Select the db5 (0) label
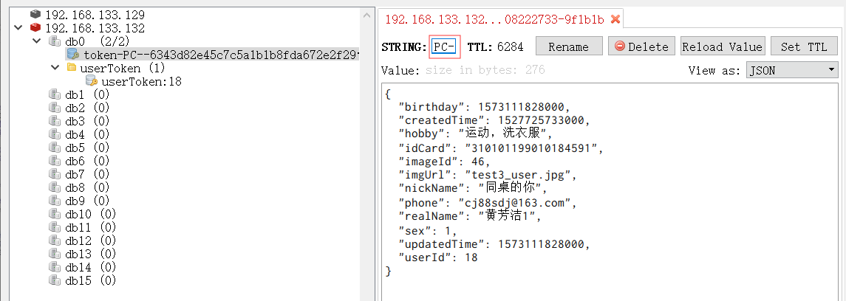The image size is (846, 301). click(87, 148)
